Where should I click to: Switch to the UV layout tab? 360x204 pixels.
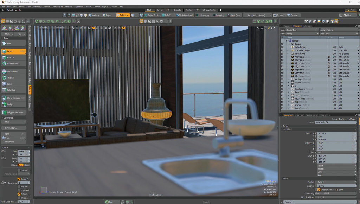point(168,10)
